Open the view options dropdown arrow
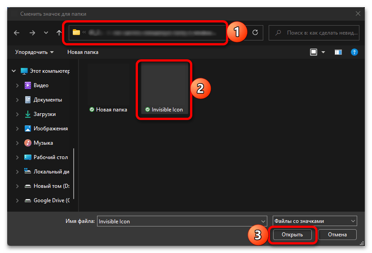The image size is (372, 253). [x=323, y=52]
